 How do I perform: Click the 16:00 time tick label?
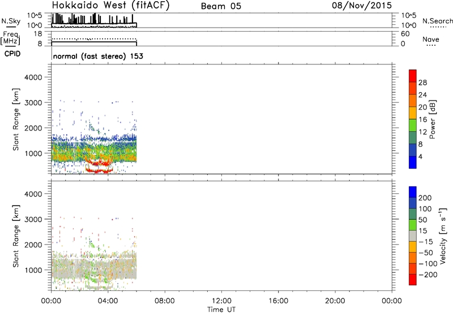click(x=278, y=301)
